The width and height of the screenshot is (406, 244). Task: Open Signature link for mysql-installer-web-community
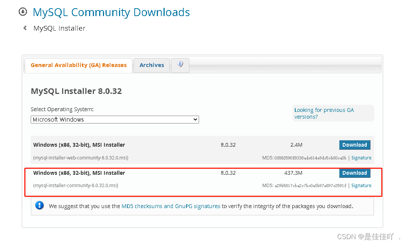click(361, 158)
